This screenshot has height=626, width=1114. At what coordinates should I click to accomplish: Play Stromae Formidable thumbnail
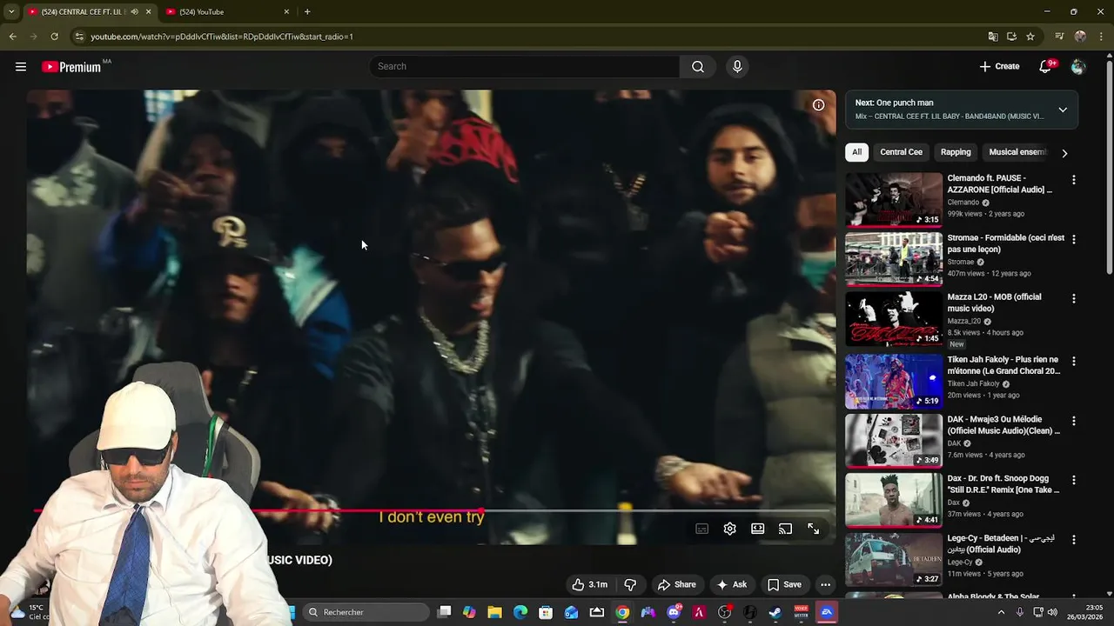point(893,258)
